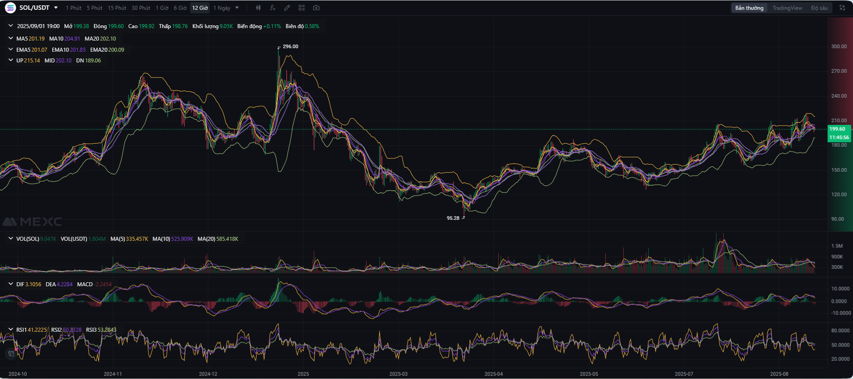Collapse the RSI1 RSI2 RSI3 legend
The width and height of the screenshot is (853, 379).
click(x=11, y=330)
